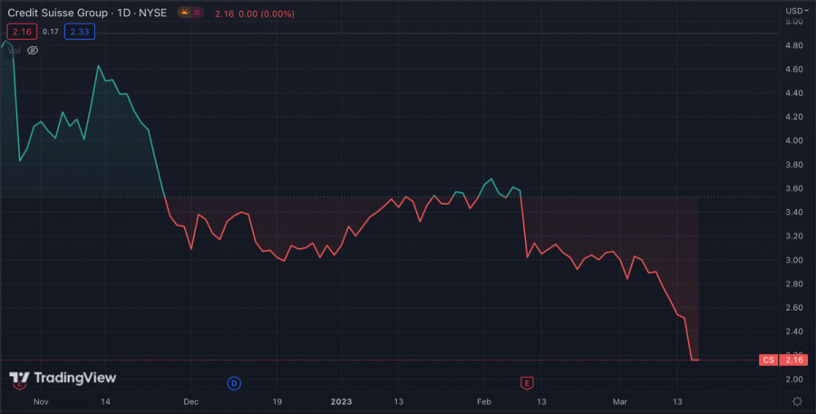Click the pink approximate-data status icon
This screenshot has height=414, width=816.
pyautogui.click(x=197, y=12)
